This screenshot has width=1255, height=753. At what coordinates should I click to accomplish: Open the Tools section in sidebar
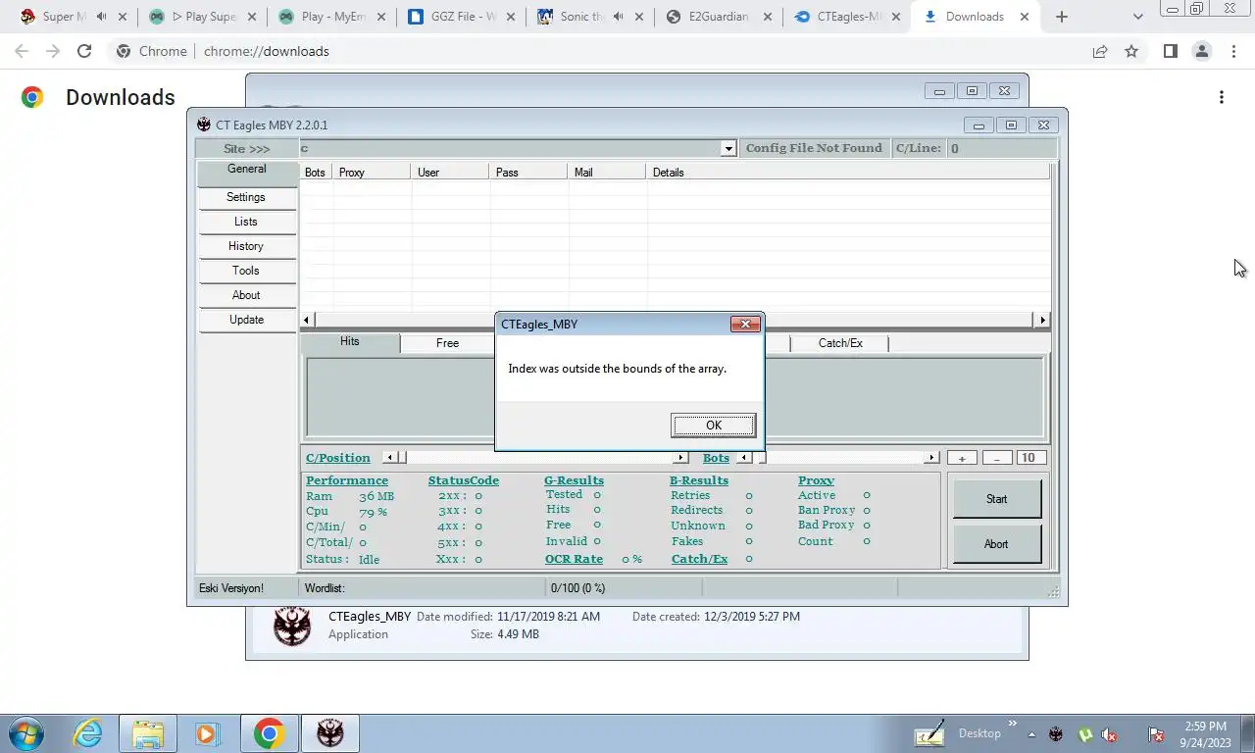click(x=246, y=271)
